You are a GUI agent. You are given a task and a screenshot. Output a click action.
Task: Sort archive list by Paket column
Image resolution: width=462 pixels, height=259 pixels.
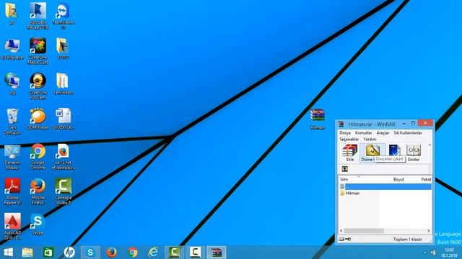point(426,179)
